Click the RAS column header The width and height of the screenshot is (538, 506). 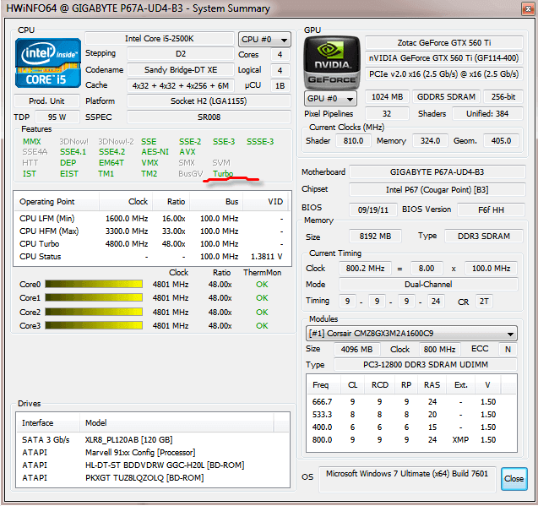[x=432, y=385]
